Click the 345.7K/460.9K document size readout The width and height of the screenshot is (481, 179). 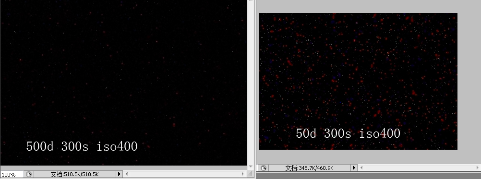click(309, 168)
